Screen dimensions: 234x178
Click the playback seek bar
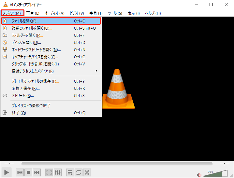[117, 164]
